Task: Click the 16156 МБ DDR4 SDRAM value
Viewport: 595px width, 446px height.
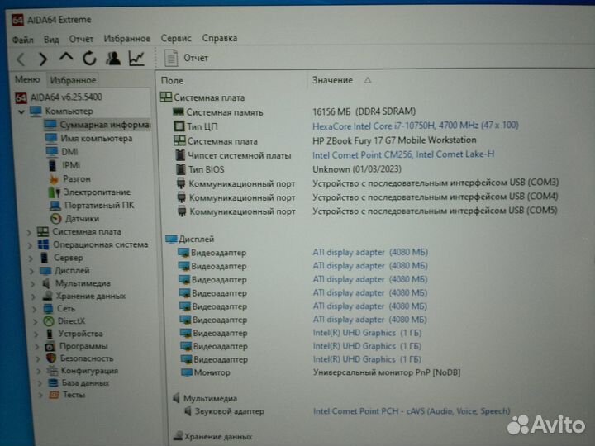Action: (364, 111)
